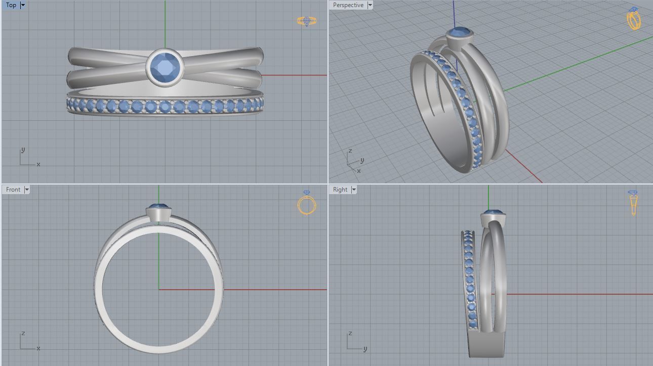Click the axis indicator in Front viewport

point(29,341)
